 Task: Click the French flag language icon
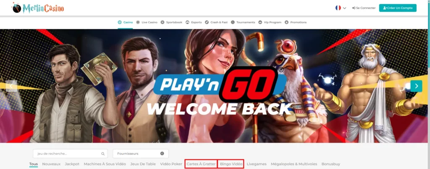[338, 8]
